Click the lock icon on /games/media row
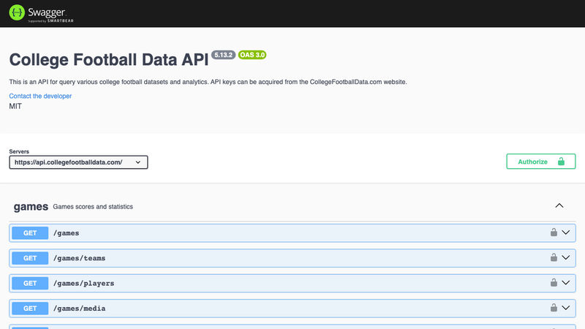The image size is (585, 329). (554, 308)
